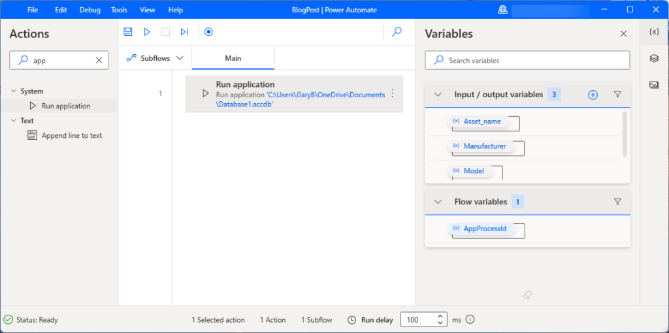Screen dimensions: 669x333
Task: Open the Edit menu
Action: coord(61,10)
